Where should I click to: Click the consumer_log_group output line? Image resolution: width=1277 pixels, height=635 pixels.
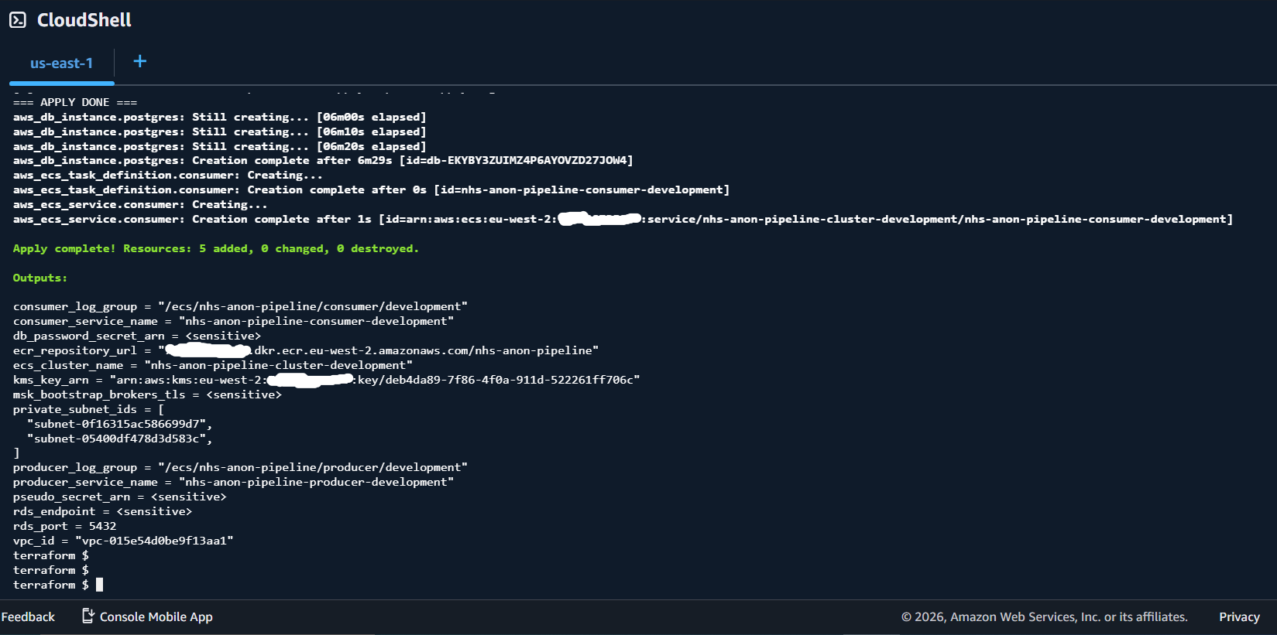[x=240, y=306]
